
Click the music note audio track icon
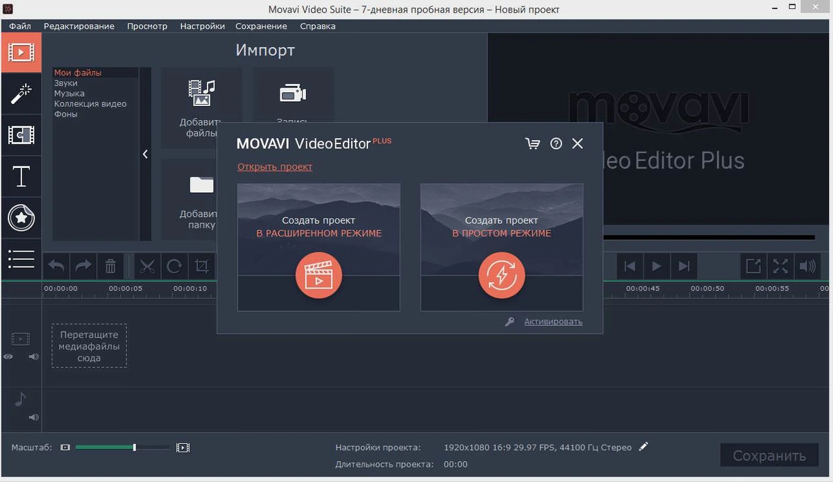click(20, 399)
